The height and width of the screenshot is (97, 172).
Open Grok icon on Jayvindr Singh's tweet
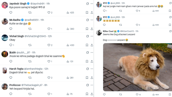point(88,4)
